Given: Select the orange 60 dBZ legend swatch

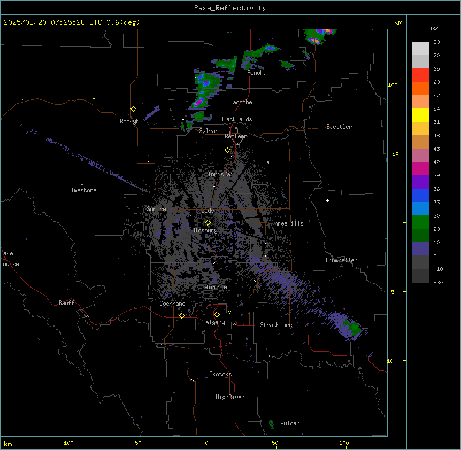Looking at the screenshot, I should 420,88.
